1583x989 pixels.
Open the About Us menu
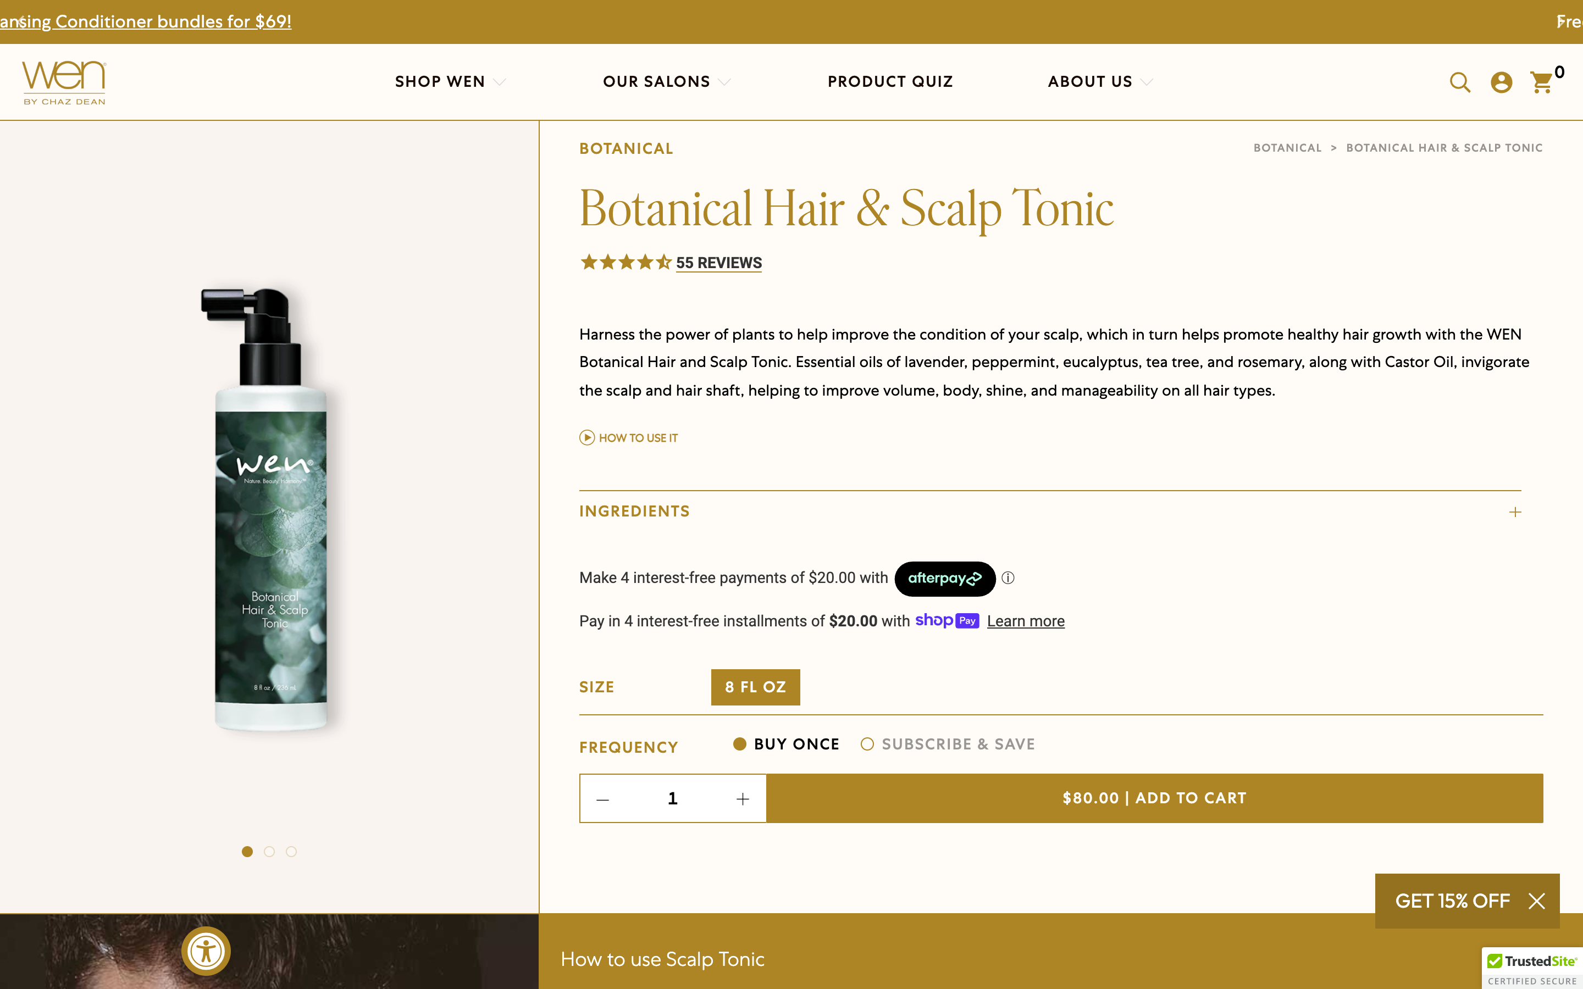coord(1100,82)
